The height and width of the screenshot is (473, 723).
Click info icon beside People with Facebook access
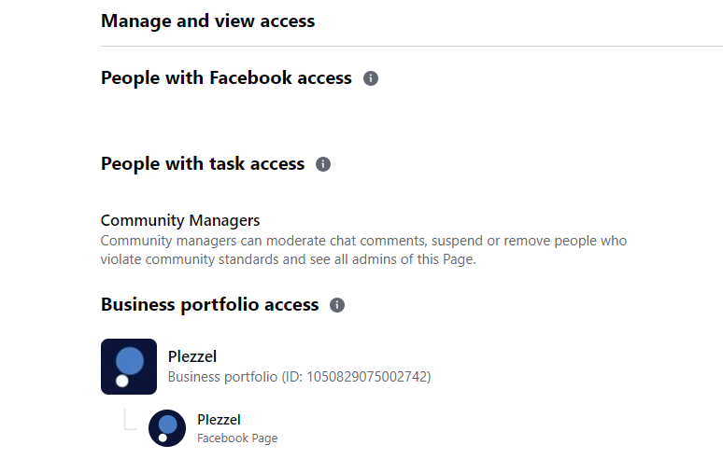tap(371, 78)
